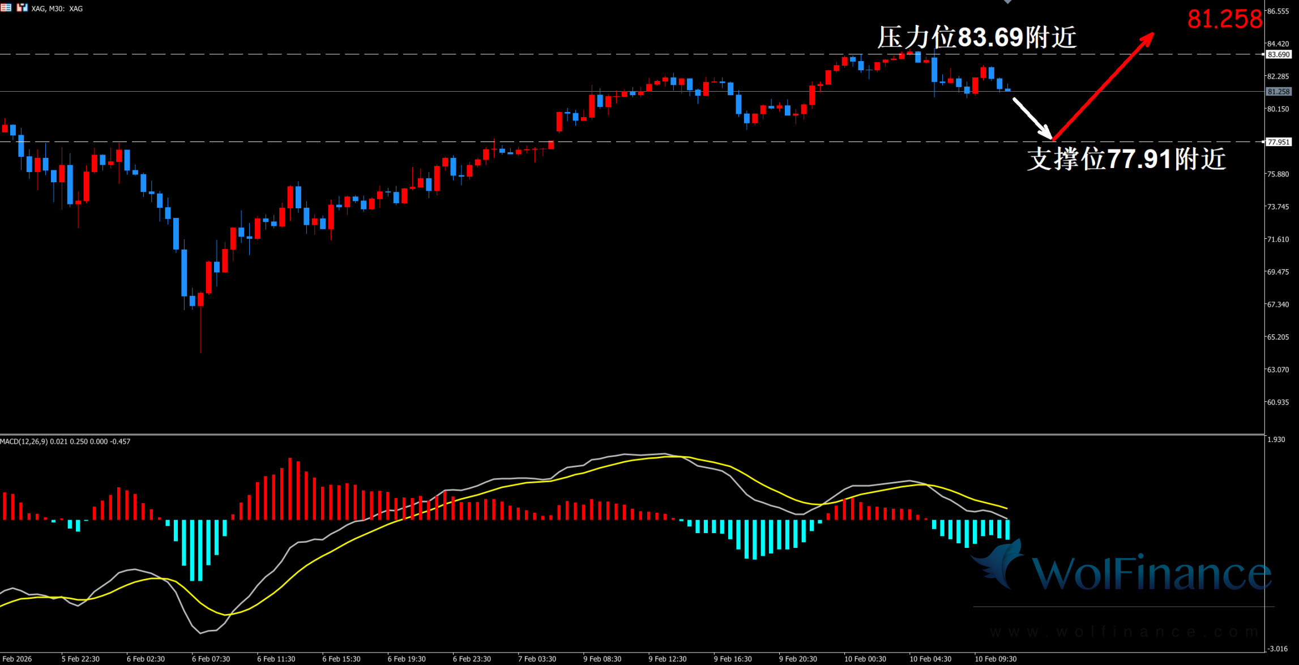Click the large red 81.258 price label
The image size is (1299, 665).
pos(1224,19)
